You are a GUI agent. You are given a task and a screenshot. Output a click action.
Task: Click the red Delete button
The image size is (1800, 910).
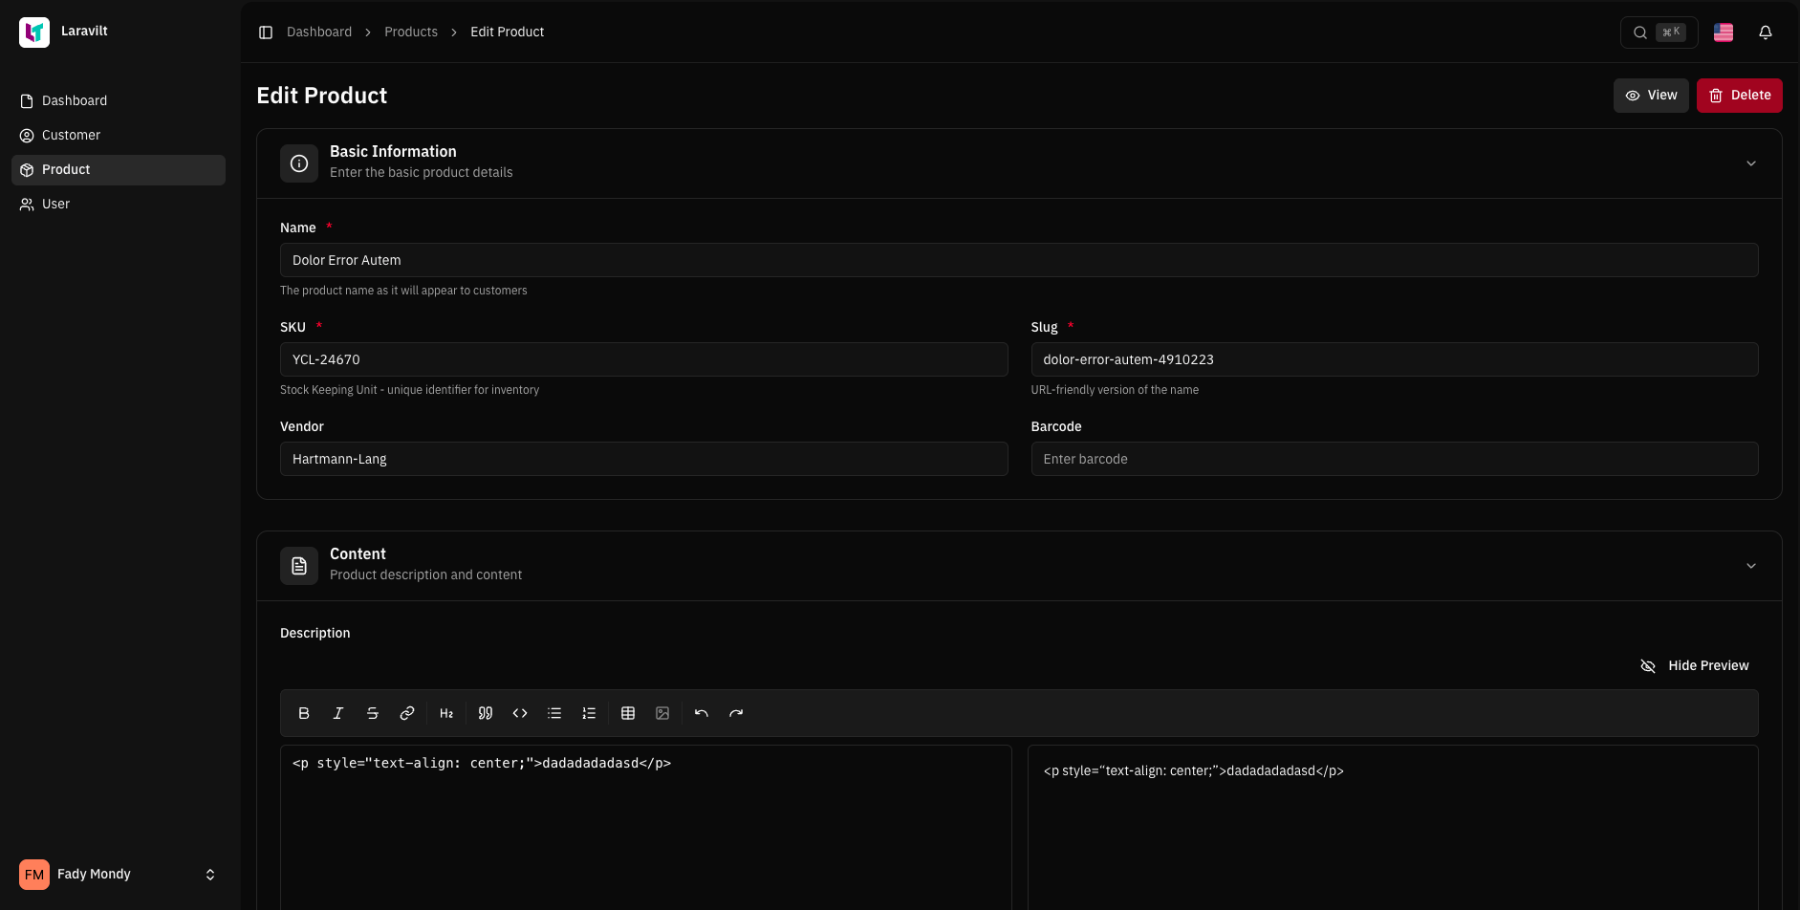[x=1739, y=96]
